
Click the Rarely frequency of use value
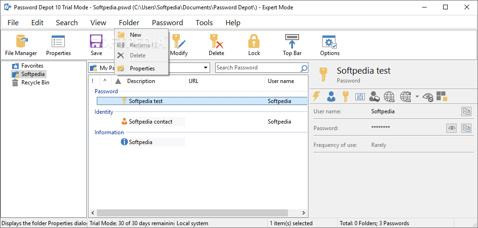coord(379,145)
